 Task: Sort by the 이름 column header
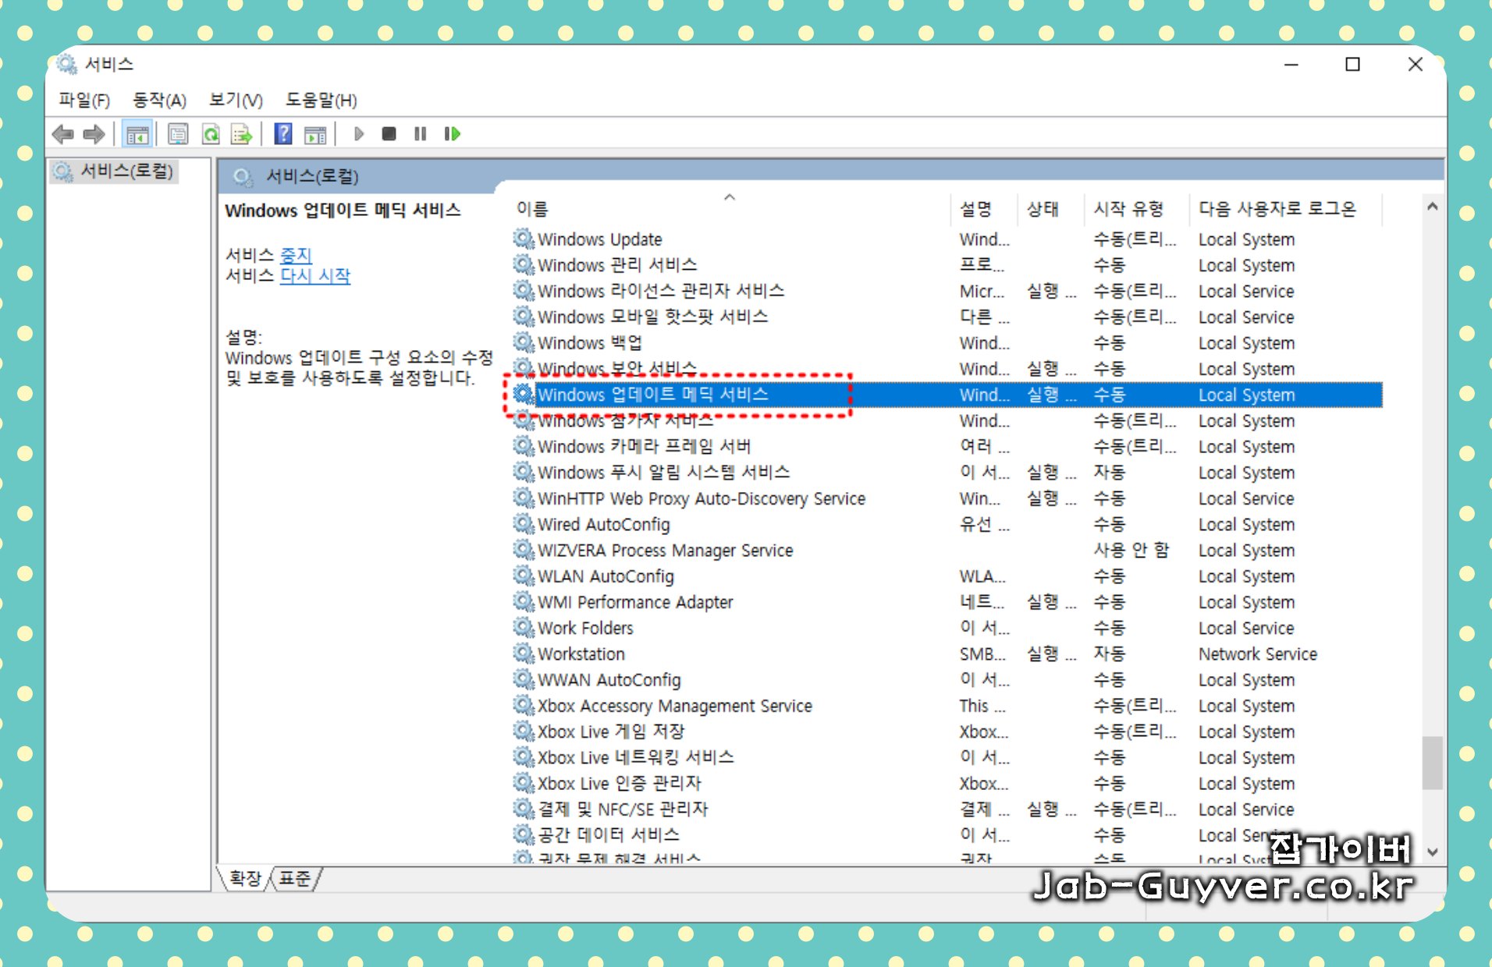click(730, 209)
